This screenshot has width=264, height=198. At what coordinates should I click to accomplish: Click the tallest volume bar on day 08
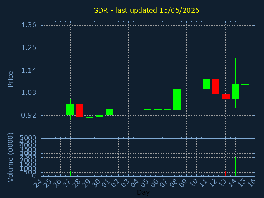(x=177, y=158)
